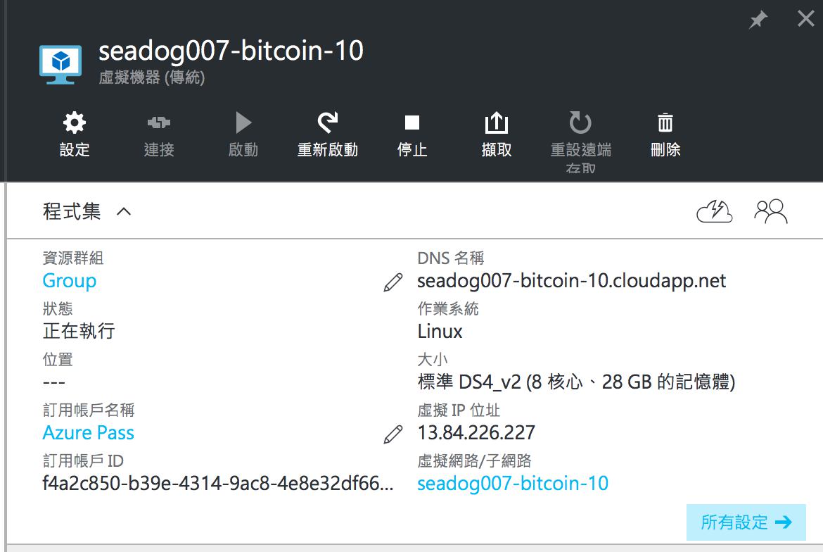This screenshot has height=552, width=823.
Task: Click the cloud lightning quickstart icon
Action: (715, 212)
